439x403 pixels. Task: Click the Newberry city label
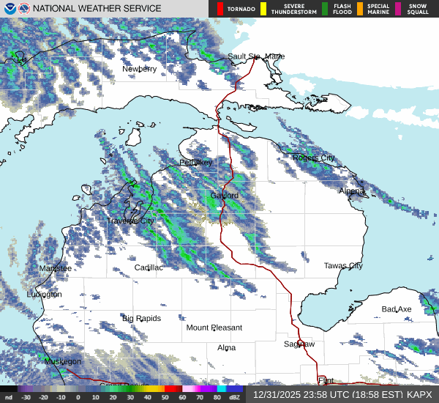tap(139, 69)
